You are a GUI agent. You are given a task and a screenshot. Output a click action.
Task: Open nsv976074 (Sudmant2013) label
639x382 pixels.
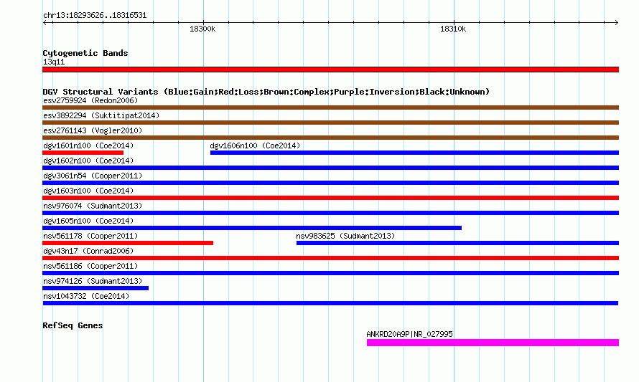tap(93, 206)
